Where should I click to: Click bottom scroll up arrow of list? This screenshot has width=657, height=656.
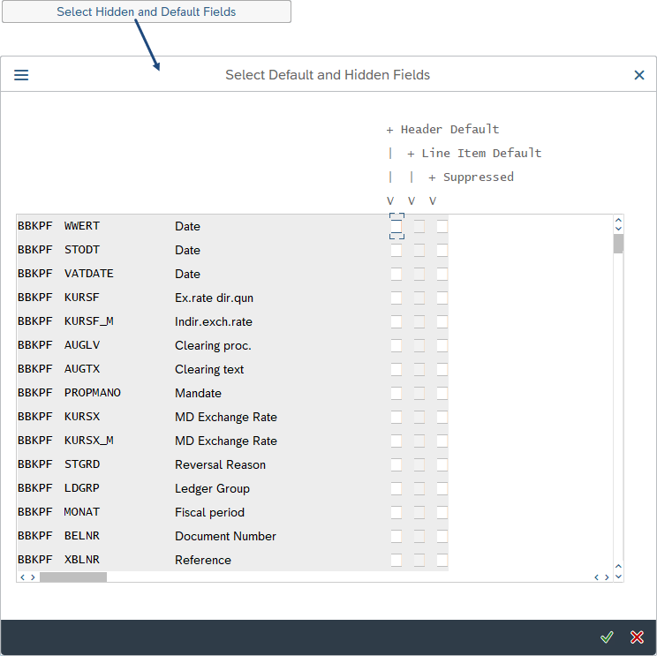618,566
